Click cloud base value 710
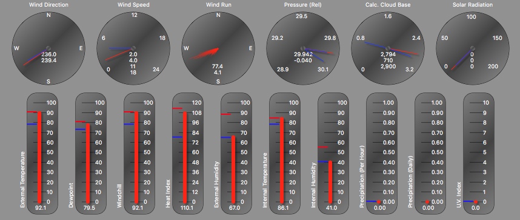The height and width of the screenshot is (220, 520). [x=388, y=60]
